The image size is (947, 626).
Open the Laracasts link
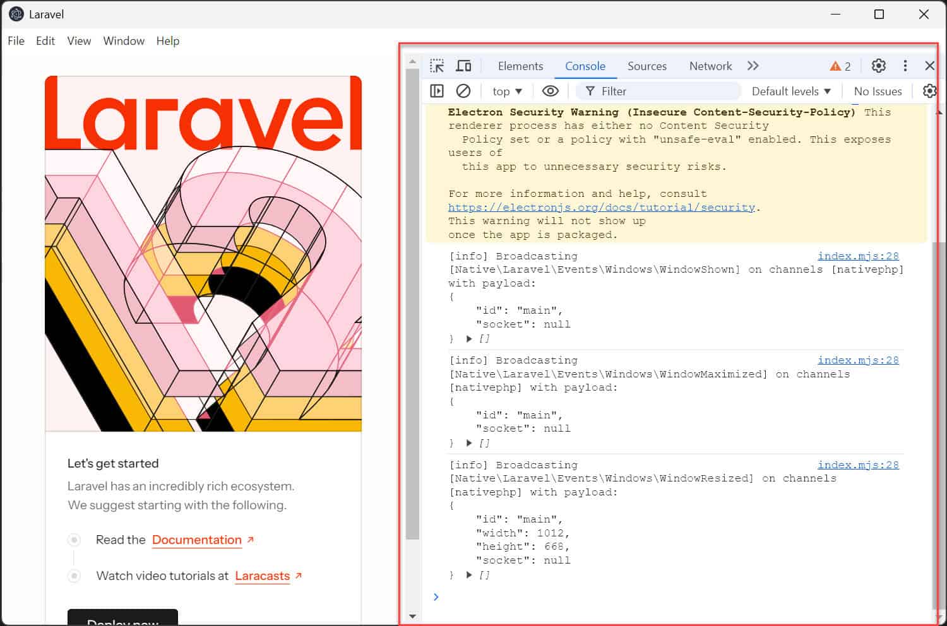tap(263, 576)
